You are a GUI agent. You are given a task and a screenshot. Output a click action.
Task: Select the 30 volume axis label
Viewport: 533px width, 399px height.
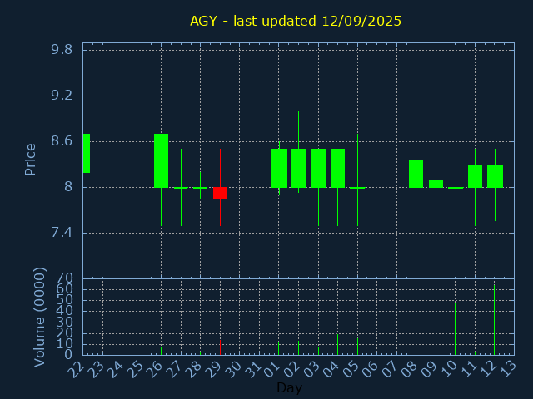coord(65,322)
